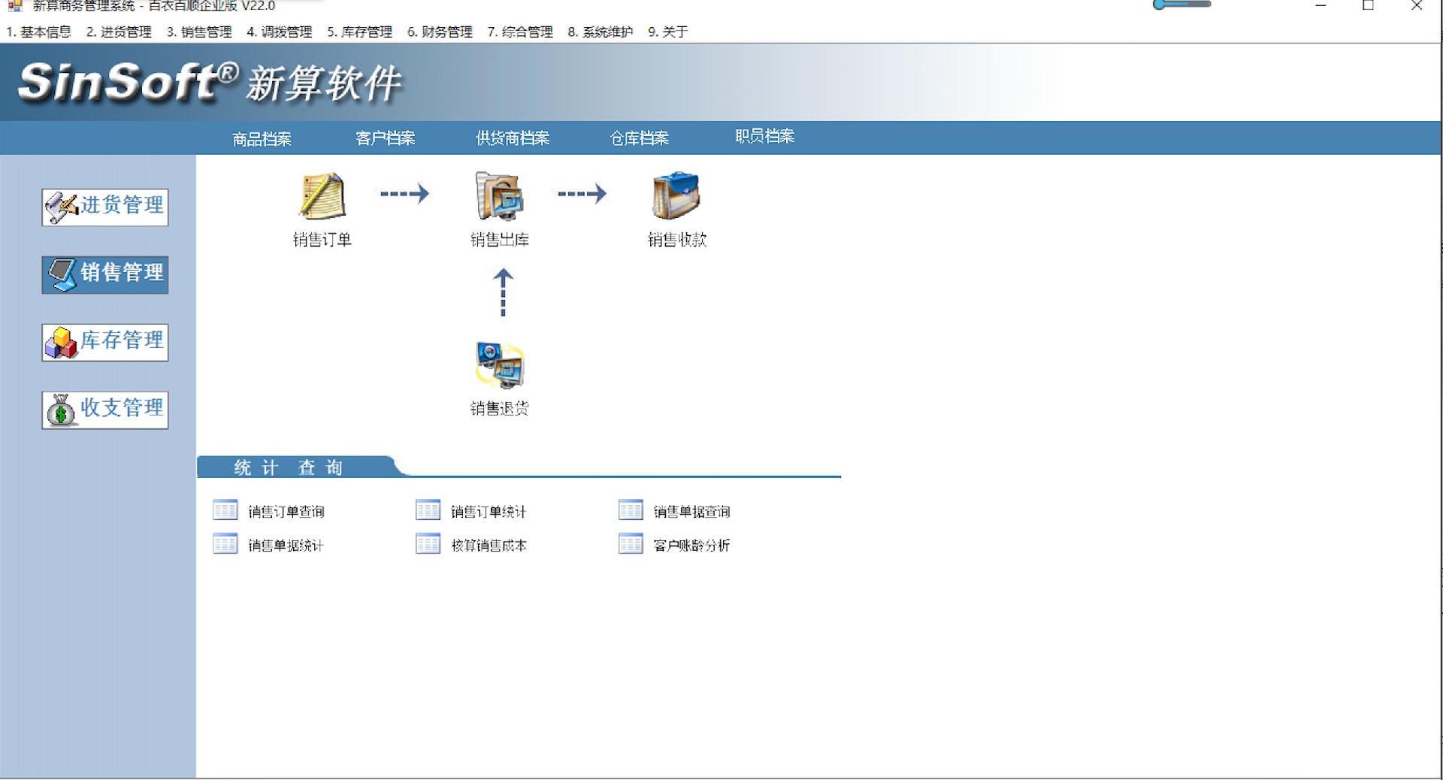The image size is (1443, 780).
Task: Open the 销售退货 computers icon
Action: (499, 365)
